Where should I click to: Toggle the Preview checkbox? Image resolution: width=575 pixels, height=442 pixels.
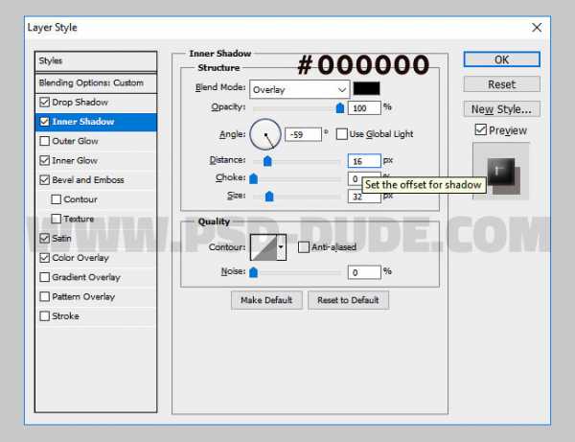(x=481, y=129)
